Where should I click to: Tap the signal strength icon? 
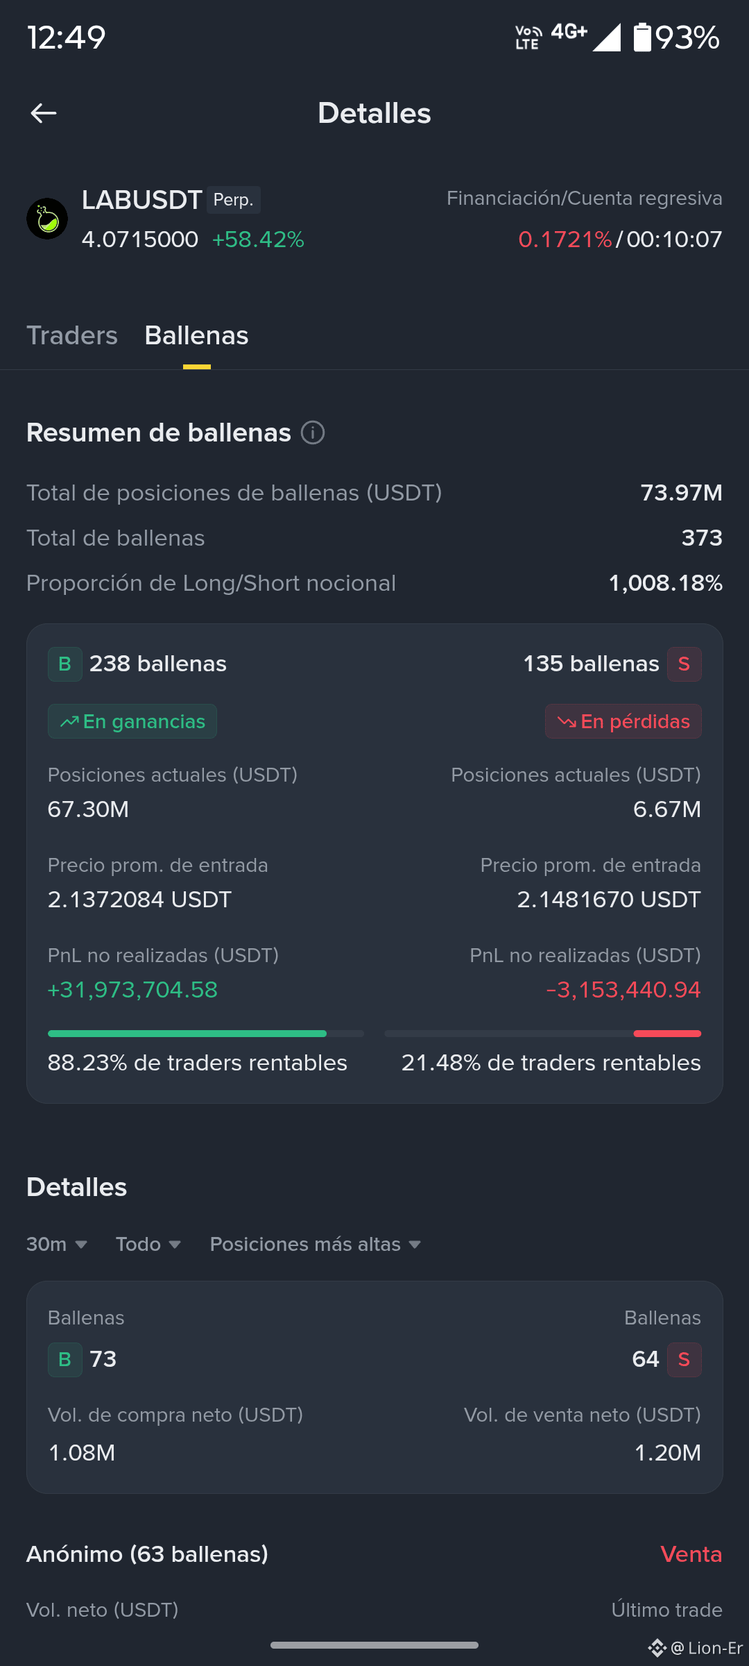coord(607,37)
